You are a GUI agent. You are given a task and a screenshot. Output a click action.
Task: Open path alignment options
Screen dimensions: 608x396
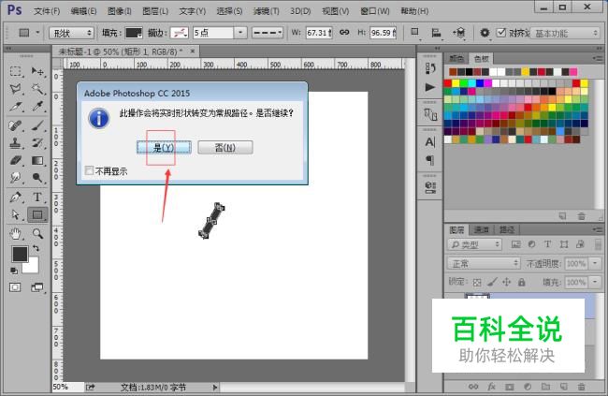436,33
